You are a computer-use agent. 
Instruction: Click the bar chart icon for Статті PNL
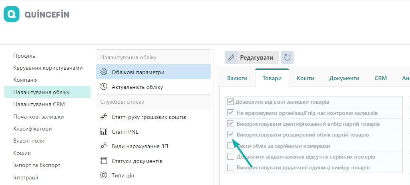104,131
